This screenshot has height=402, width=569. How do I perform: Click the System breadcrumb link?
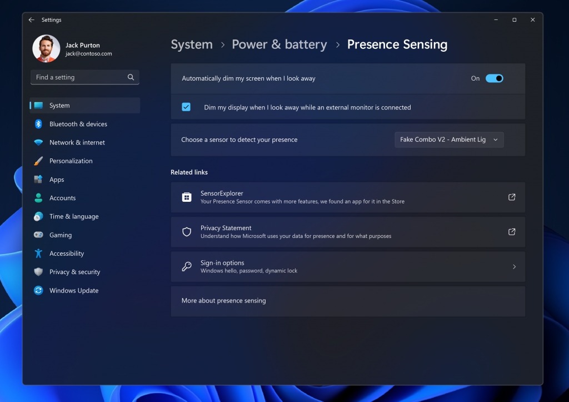click(x=191, y=44)
